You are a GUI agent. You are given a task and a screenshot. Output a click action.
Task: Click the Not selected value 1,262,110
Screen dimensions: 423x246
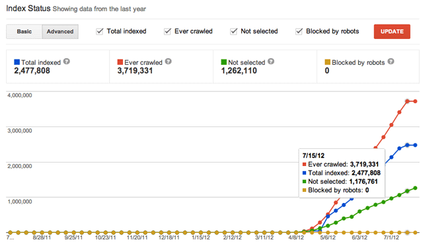(239, 71)
